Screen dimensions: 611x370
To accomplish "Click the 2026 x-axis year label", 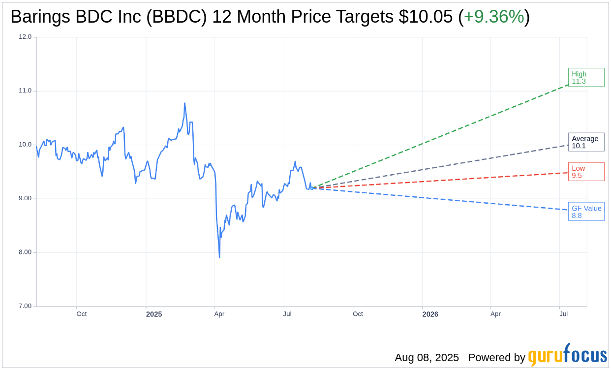I will tap(430, 314).
